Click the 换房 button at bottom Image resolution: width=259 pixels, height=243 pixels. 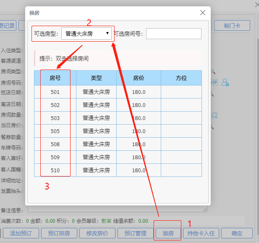pyautogui.click(x=168, y=233)
